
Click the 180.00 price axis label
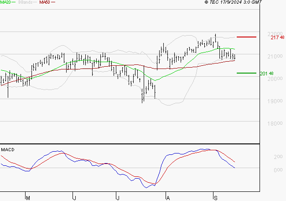[275, 124]
